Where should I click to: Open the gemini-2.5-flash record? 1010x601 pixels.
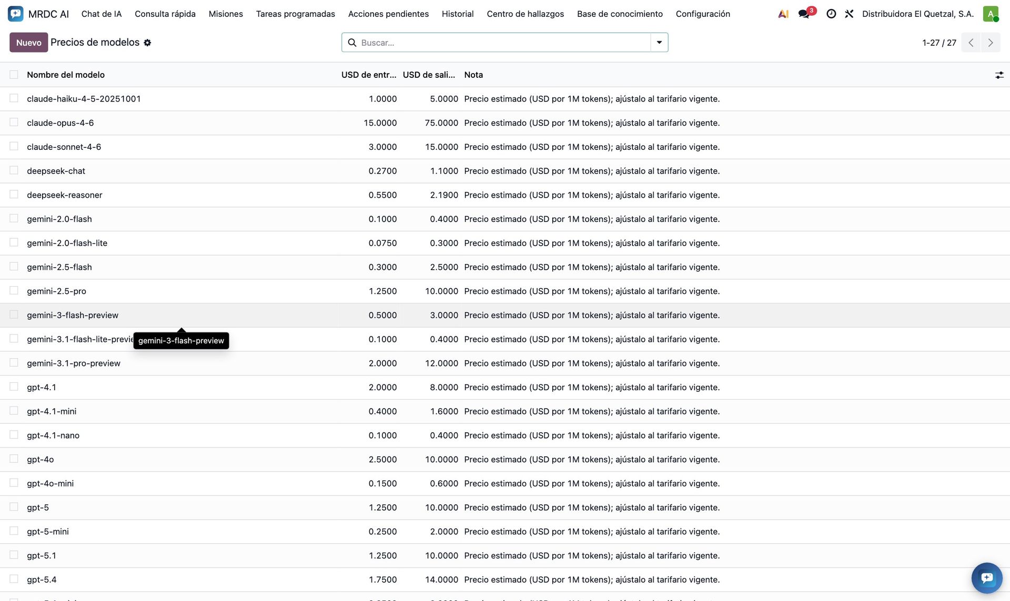coord(59,267)
